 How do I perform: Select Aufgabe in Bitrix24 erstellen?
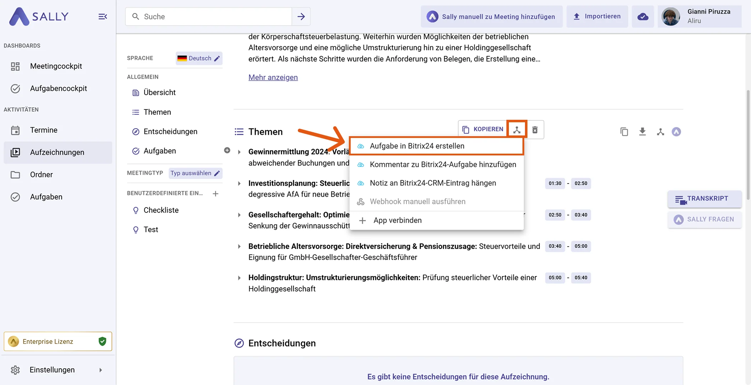[x=436, y=146]
